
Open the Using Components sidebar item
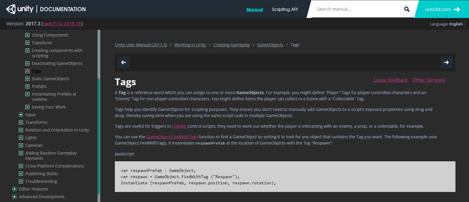pyautogui.click(x=50, y=35)
